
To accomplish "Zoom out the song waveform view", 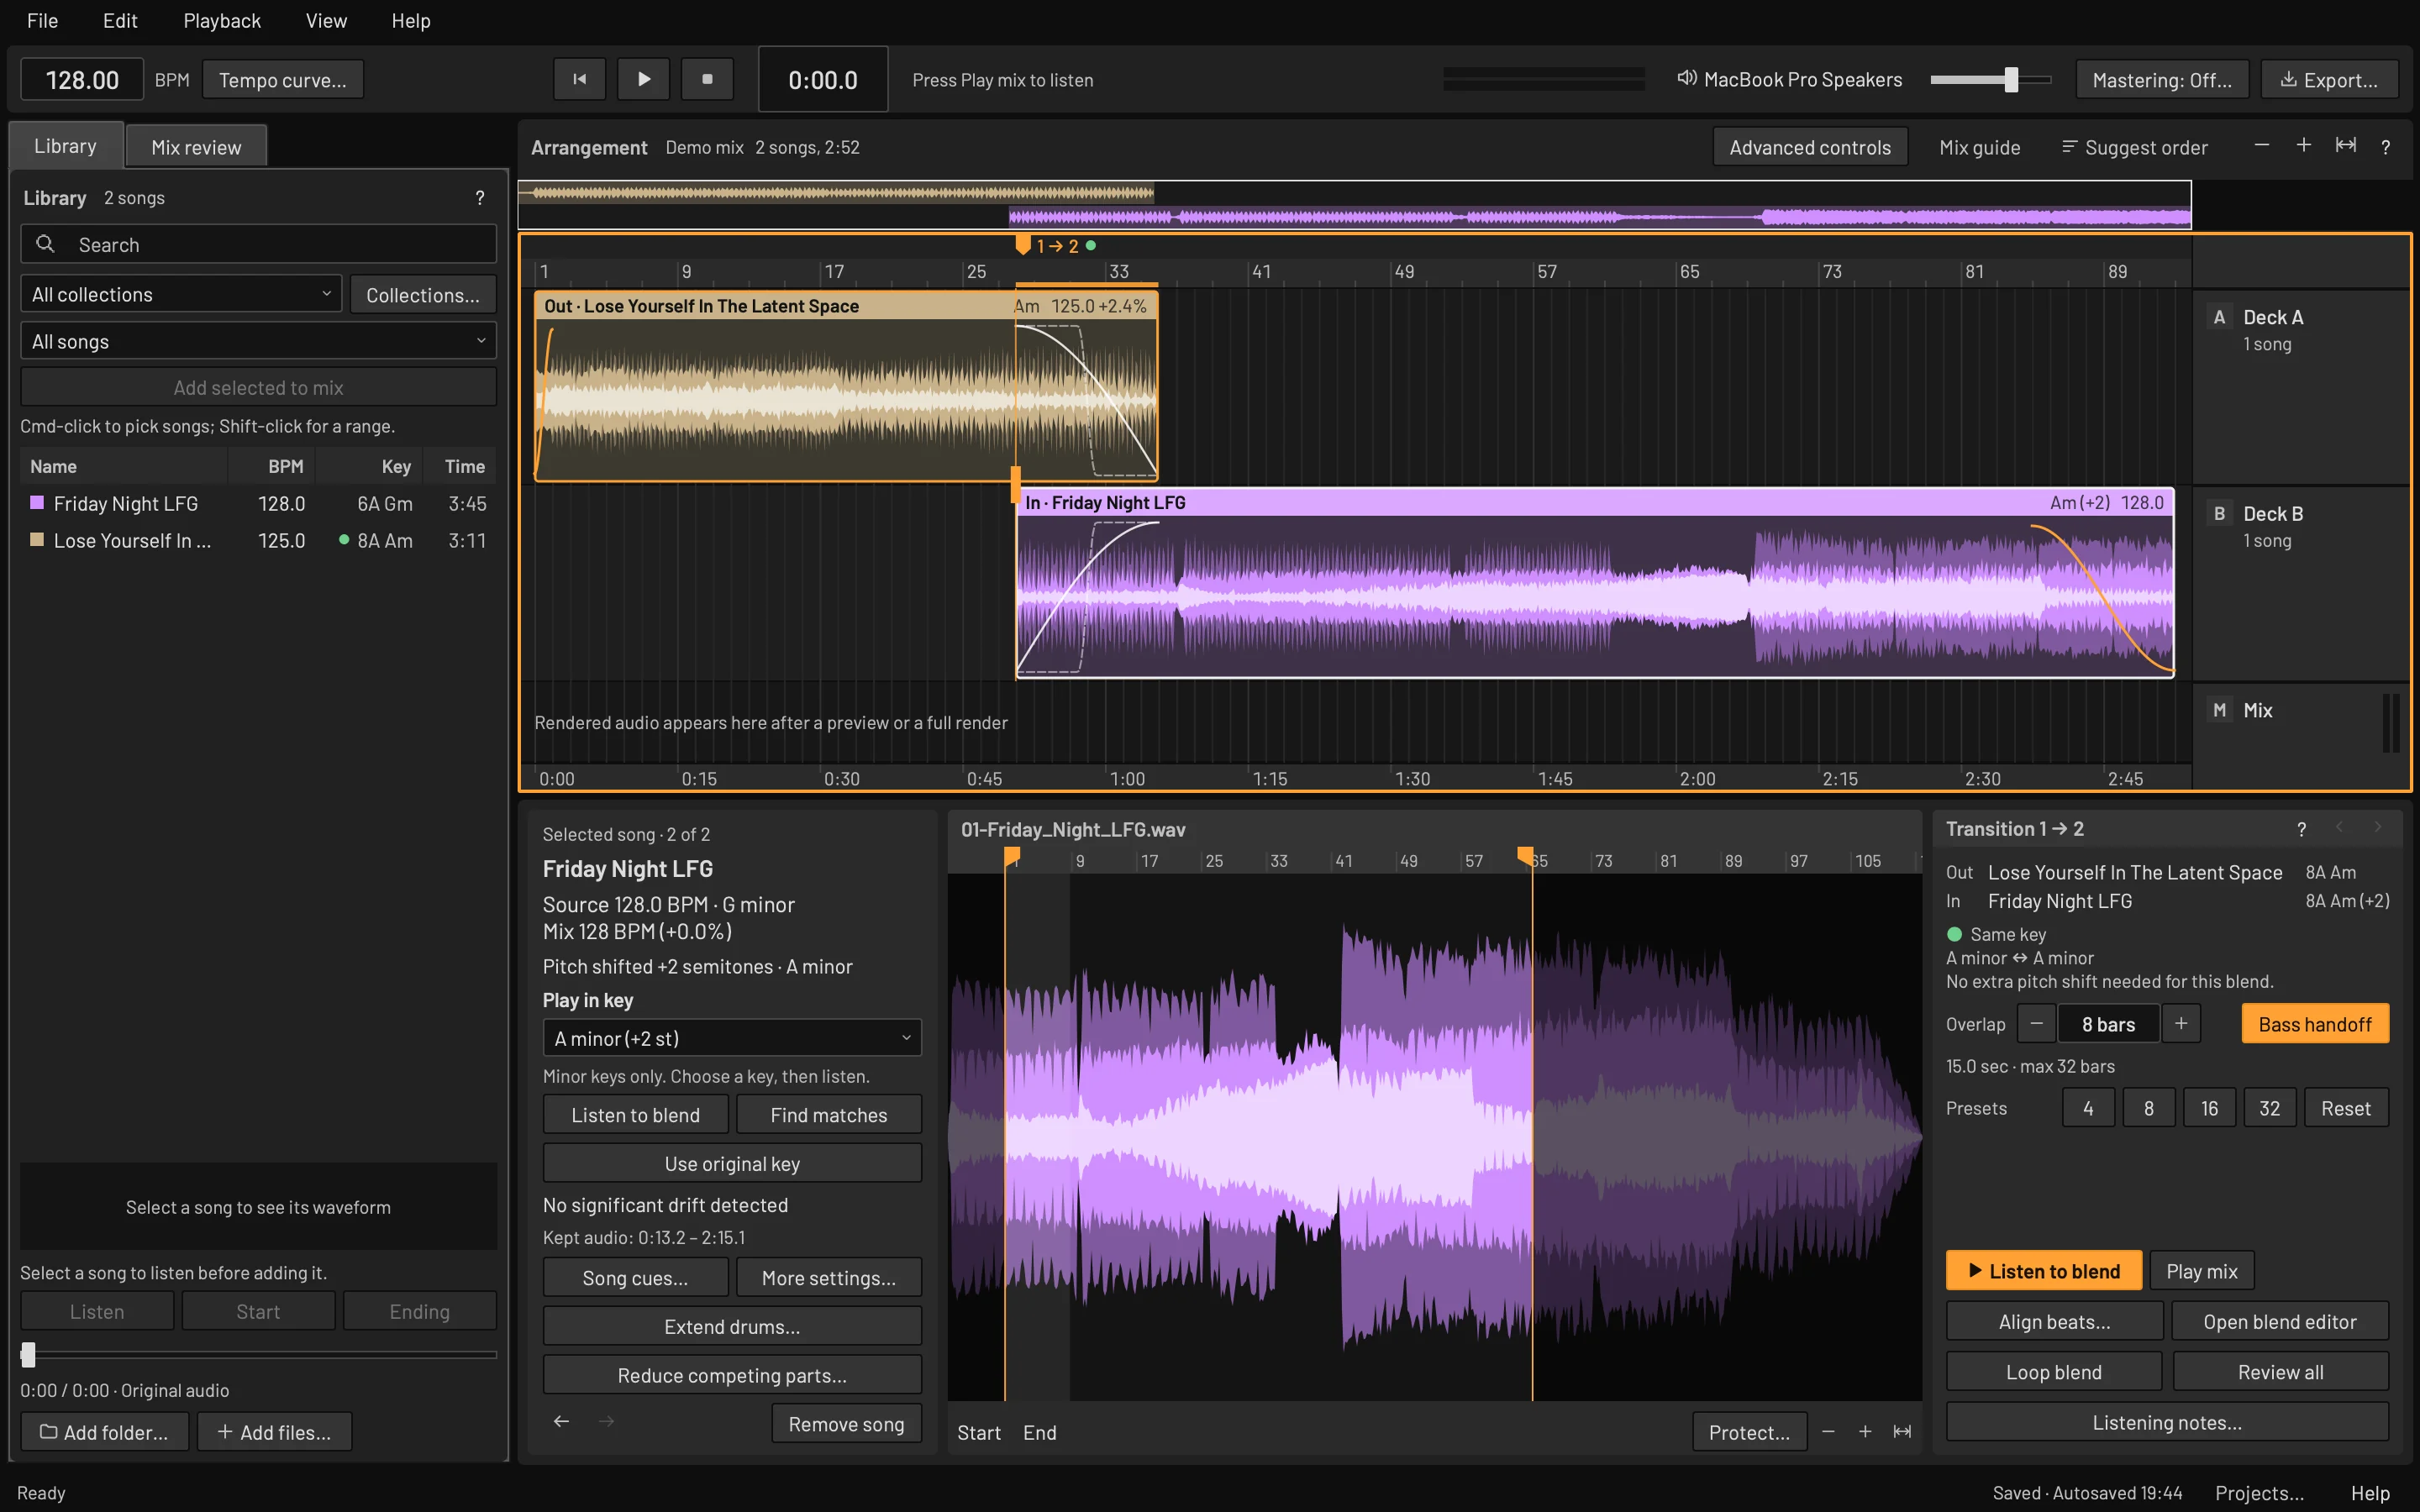I will (x=1828, y=1432).
